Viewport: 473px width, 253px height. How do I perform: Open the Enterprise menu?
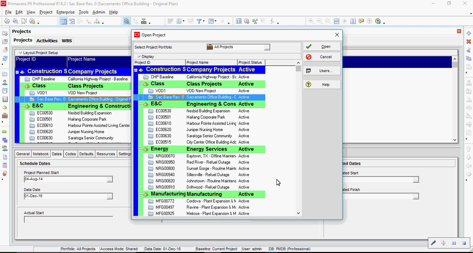pyautogui.click(x=66, y=12)
